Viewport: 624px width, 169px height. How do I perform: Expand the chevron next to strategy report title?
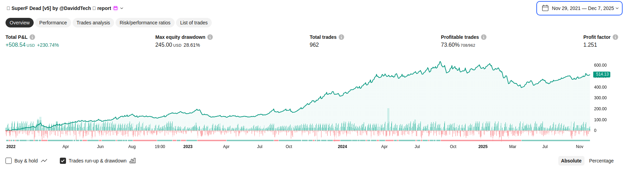pyautogui.click(x=122, y=8)
